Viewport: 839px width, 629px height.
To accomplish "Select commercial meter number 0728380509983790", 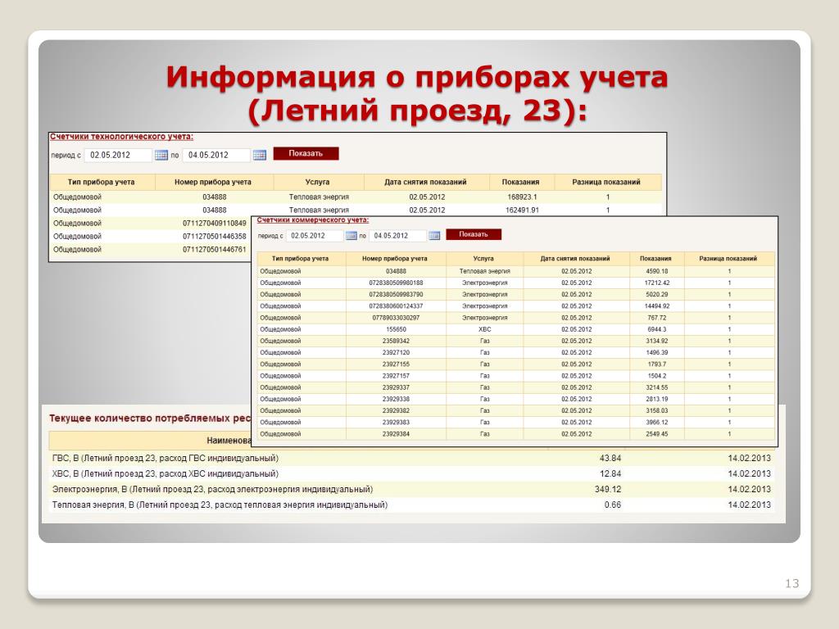I will (396, 295).
